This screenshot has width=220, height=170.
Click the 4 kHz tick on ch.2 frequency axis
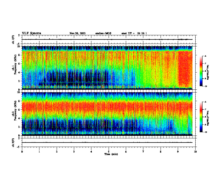pyautogui.click(x=19, y=118)
